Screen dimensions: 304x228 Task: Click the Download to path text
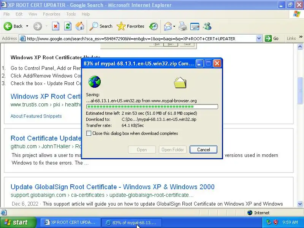coord(159,119)
